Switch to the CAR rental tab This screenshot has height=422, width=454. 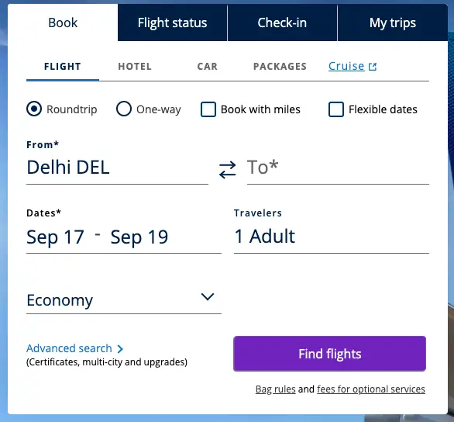point(208,67)
